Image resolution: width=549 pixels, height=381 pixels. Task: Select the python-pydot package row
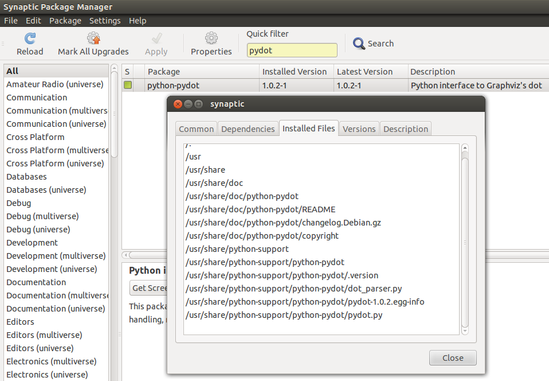point(335,85)
